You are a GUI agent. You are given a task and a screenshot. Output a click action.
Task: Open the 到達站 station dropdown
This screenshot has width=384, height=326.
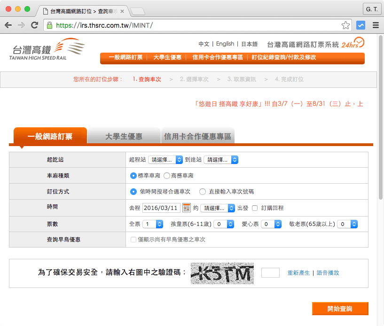point(221,160)
